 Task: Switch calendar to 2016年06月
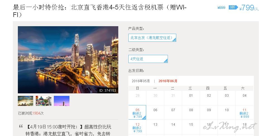(x=168, y=81)
